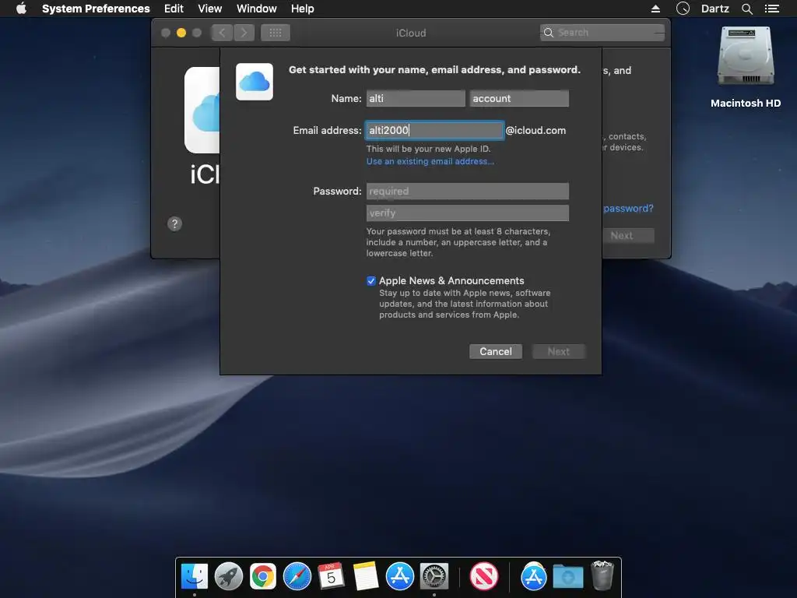Select the Macintosh HD desktop icon
The image size is (797, 598).
coord(745,68)
